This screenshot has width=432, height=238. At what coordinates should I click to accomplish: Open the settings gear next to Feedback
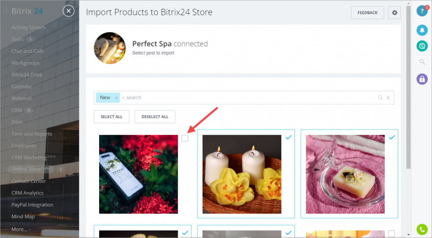[x=394, y=13]
